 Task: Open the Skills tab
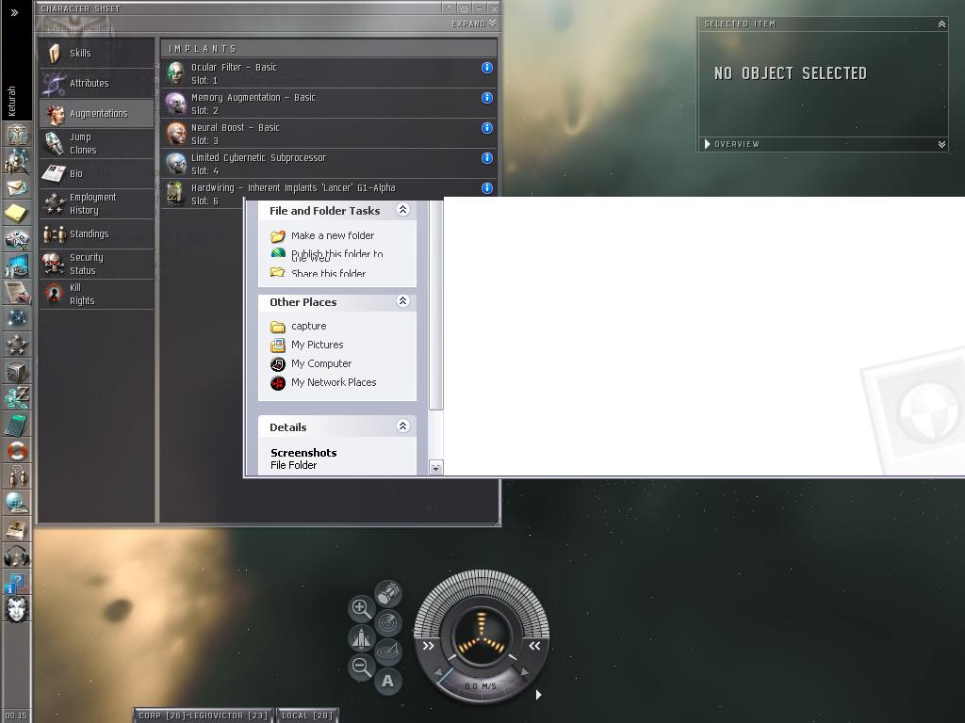(x=97, y=53)
